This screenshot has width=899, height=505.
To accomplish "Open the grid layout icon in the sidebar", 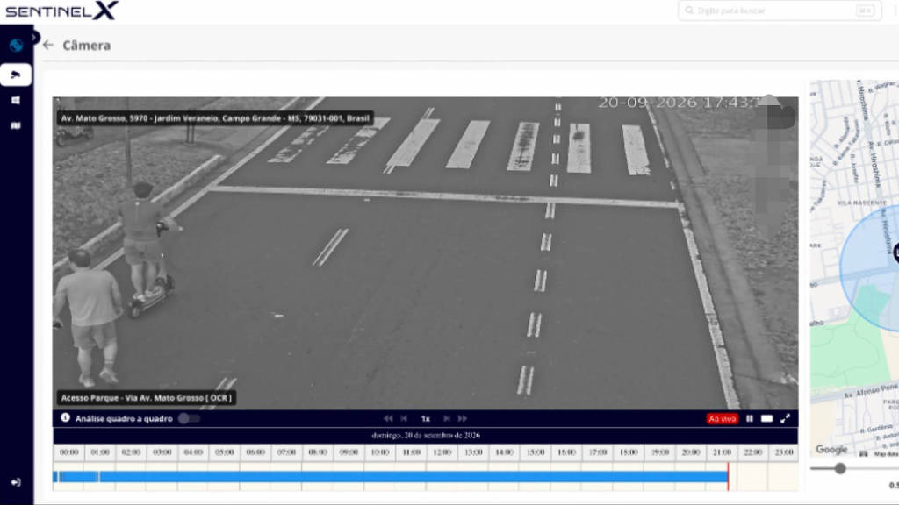I will (16, 101).
